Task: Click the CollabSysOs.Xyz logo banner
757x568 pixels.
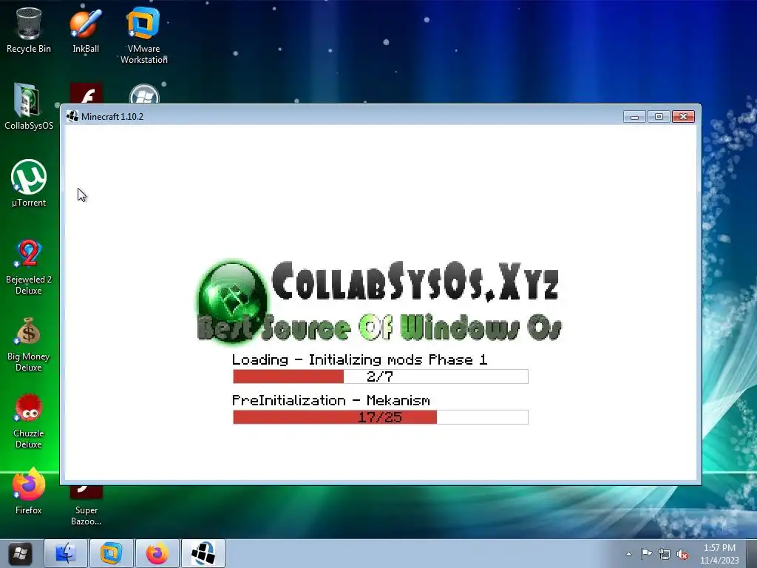Action: click(x=379, y=301)
